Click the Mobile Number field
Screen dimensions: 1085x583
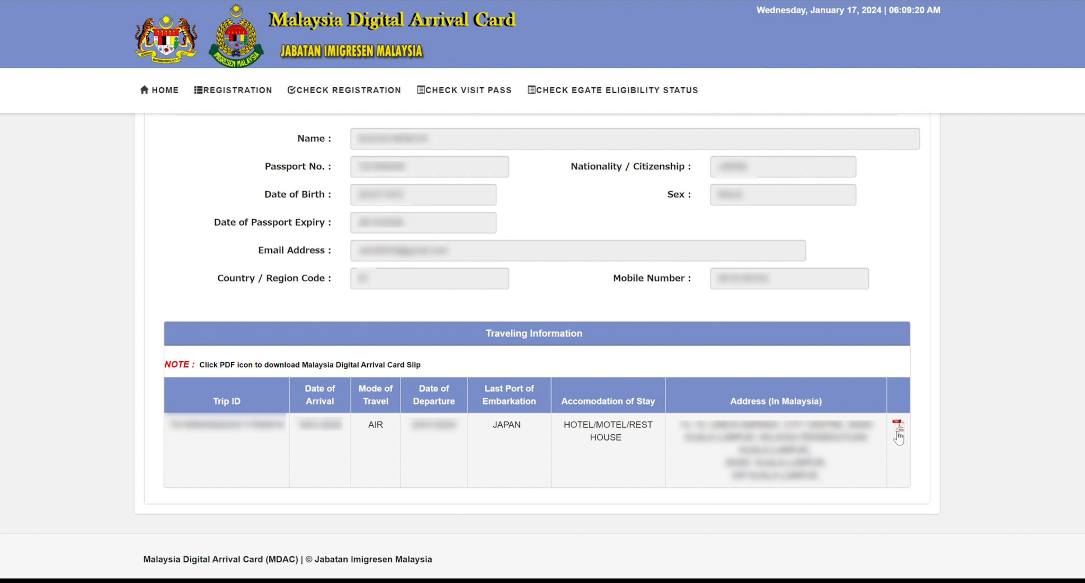click(x=789, y=278)
